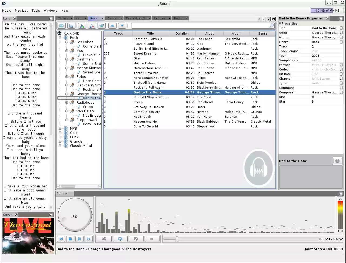Viewport: 346px width, 263px height.
Task: Open the playlist tab selector dropdown
Action: [268, 18]
